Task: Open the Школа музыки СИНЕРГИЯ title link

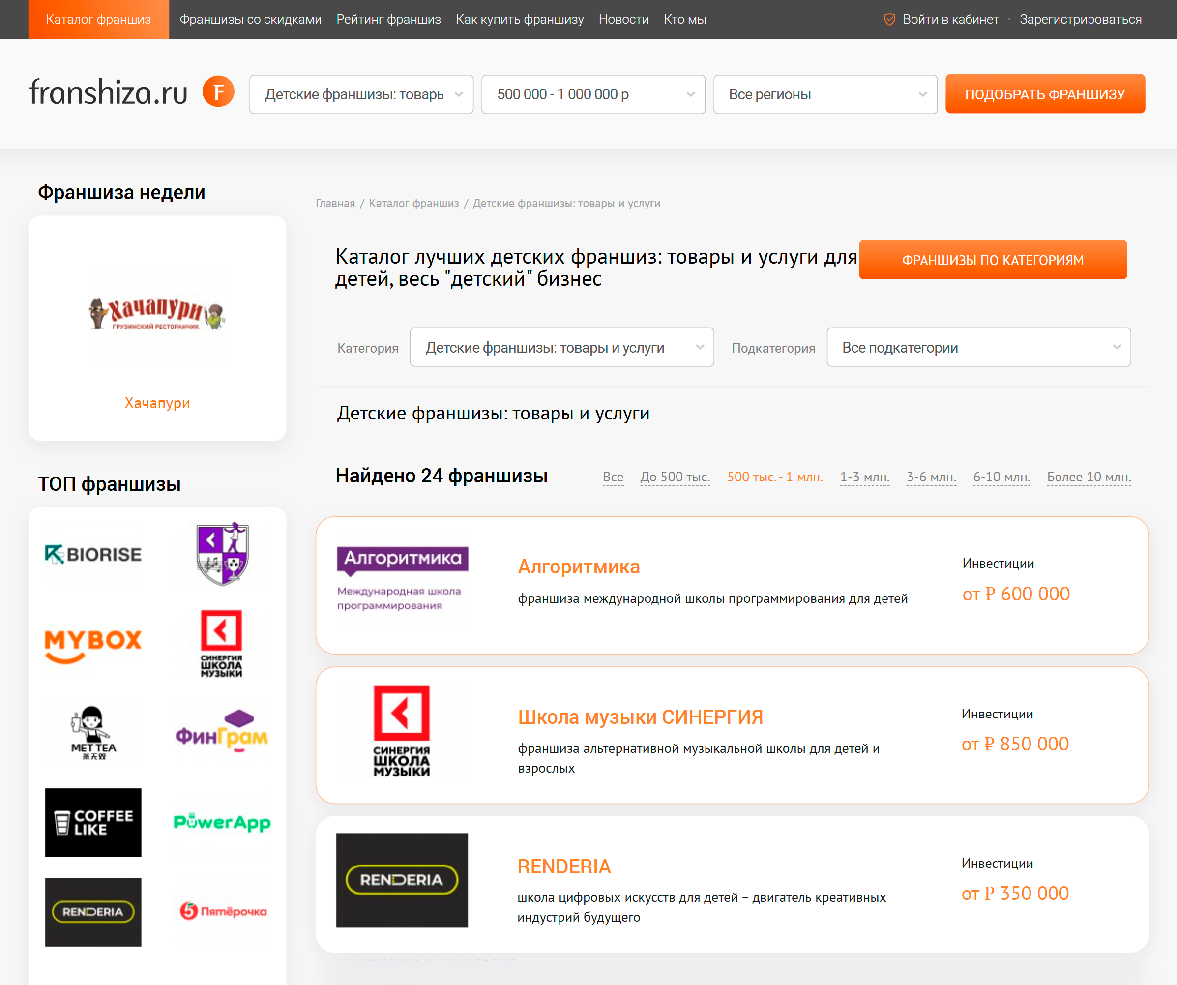Action: (640, 717)
